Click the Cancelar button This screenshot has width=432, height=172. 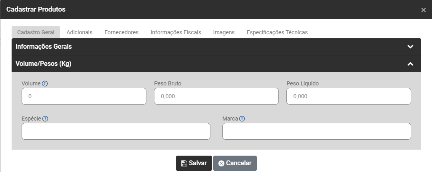[235, 163]
